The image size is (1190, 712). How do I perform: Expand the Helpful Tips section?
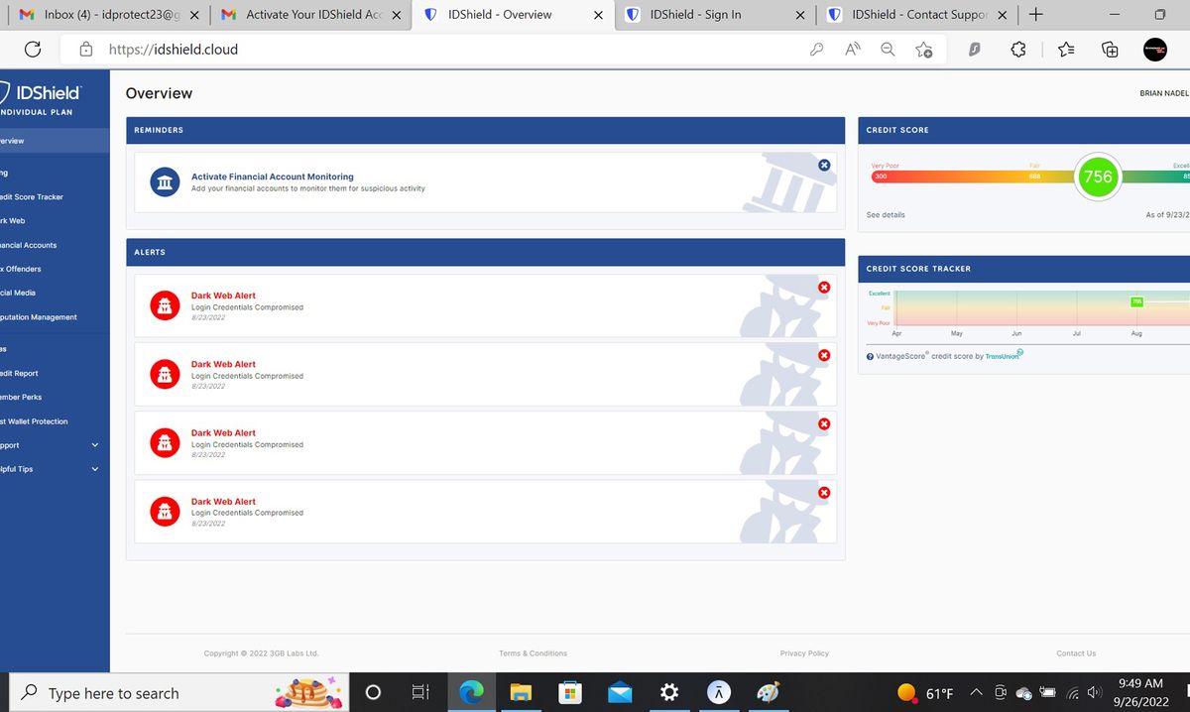click(95, 469)
